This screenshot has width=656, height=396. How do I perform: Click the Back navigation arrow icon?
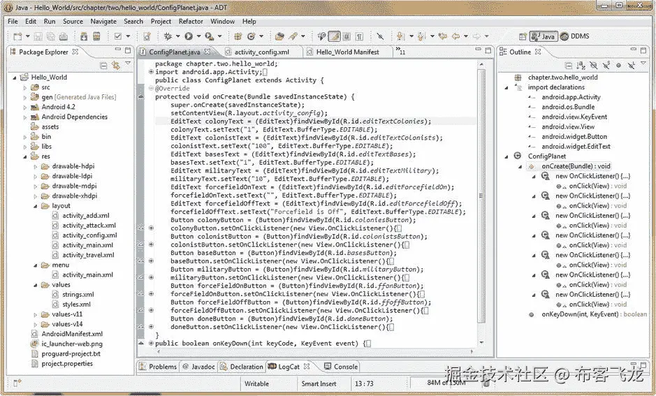click(456, 36)
